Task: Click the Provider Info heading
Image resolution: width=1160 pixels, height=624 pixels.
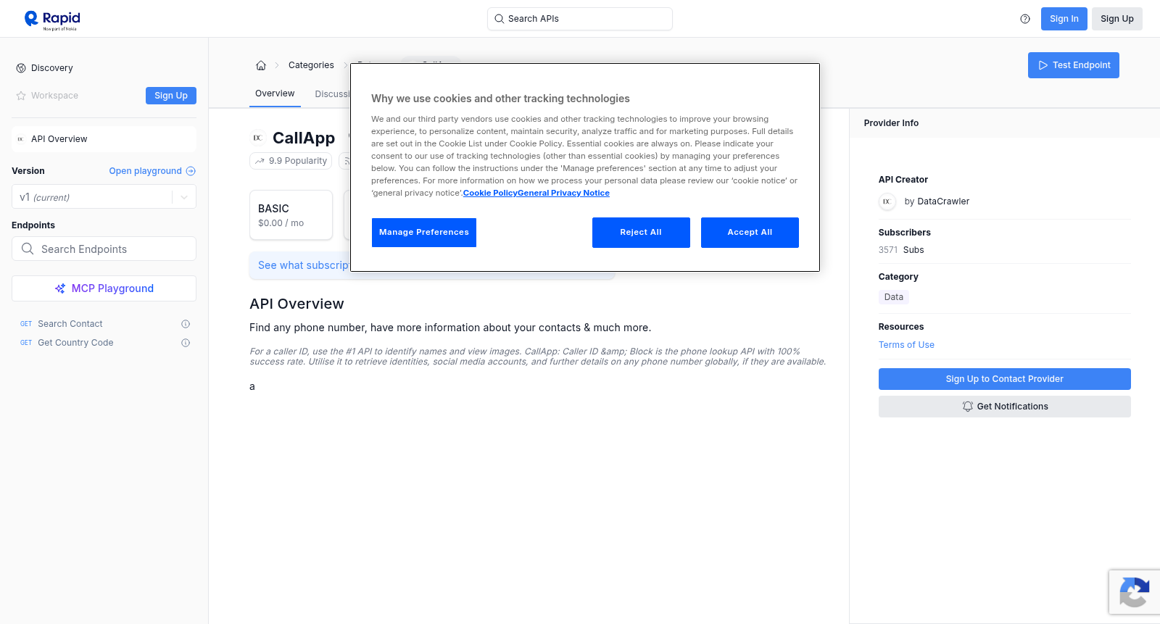Action: pos(891,123)
